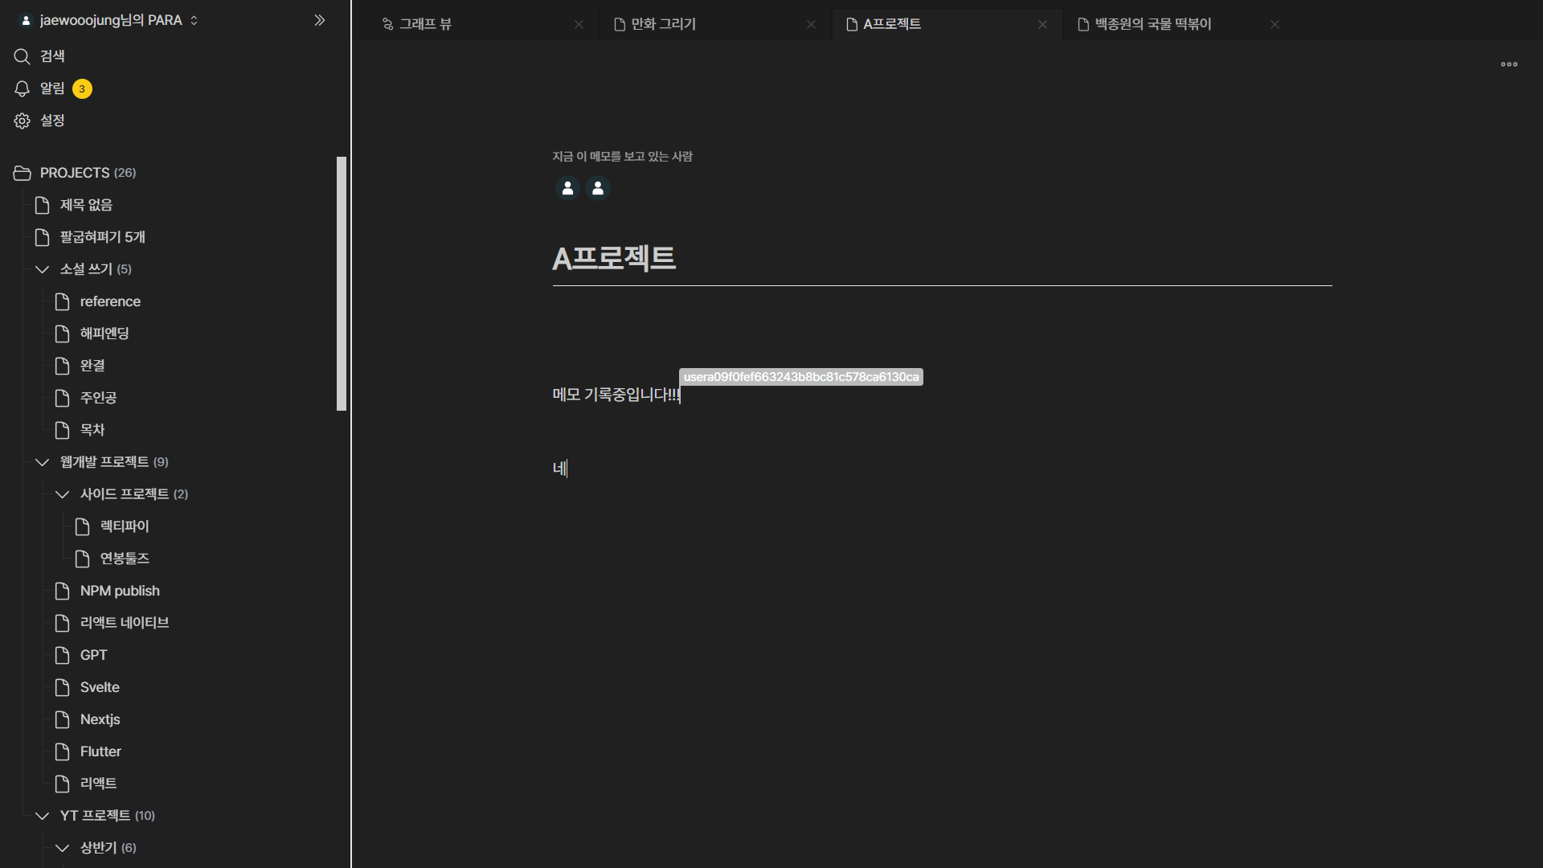1543x868 pixels.
Task: Collapse the sidebar with double-chevron icon
Action: point(319,20)
